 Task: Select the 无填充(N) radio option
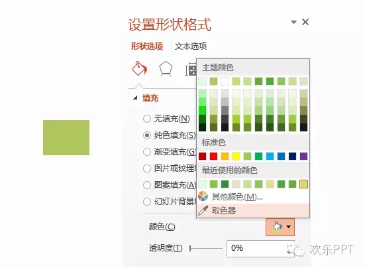coord(147,119)
